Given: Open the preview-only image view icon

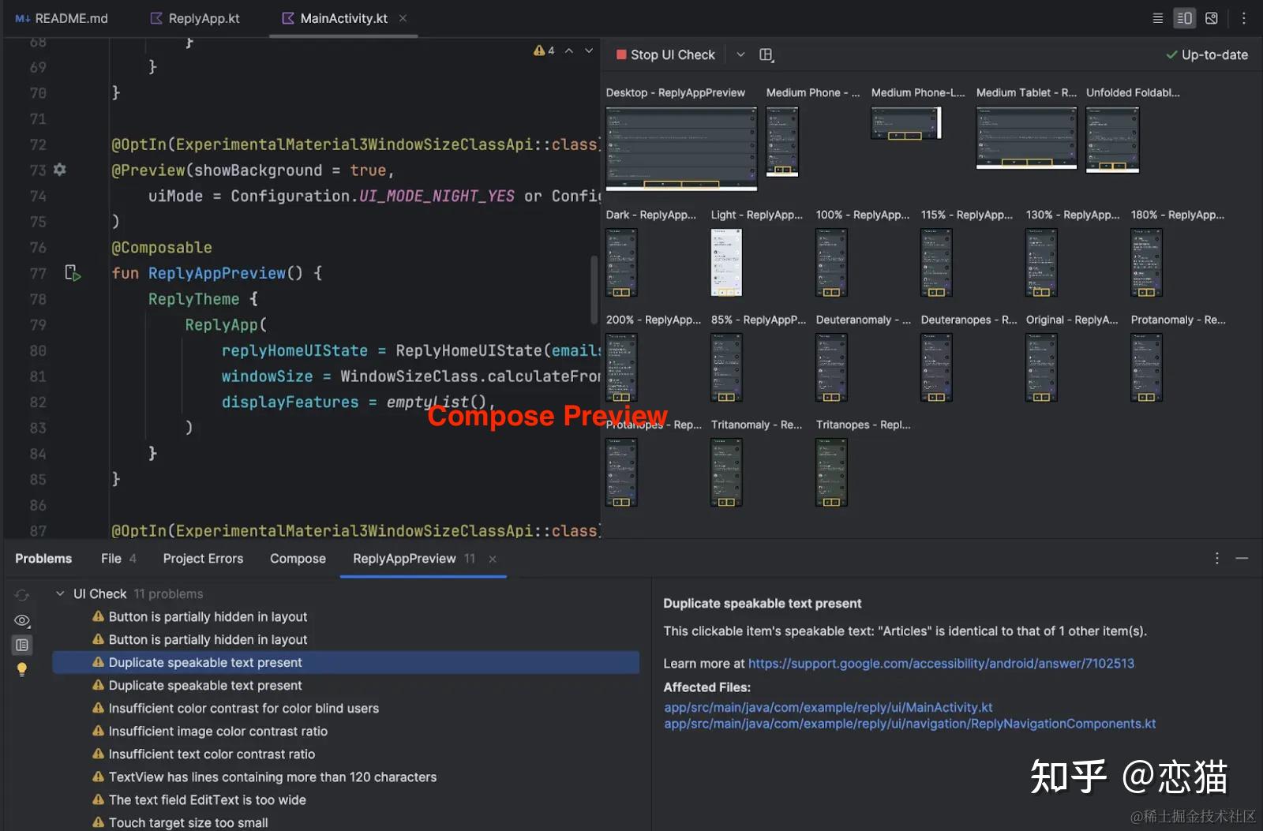Looking at the screenshot, I should (x=1212, y=17).
